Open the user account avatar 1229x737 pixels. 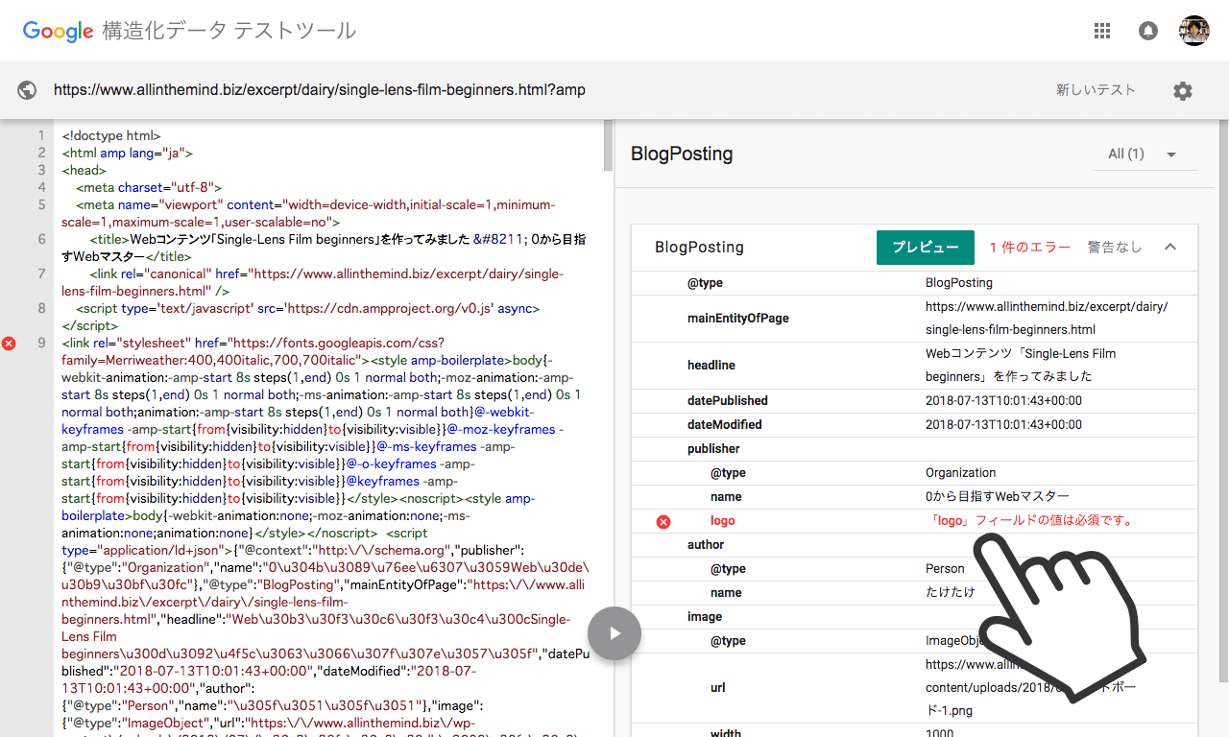point(1194,31)
